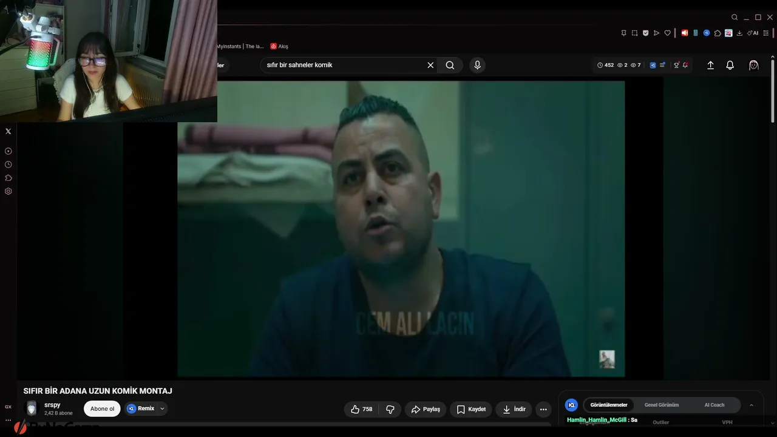Open the AI assistant toolbar button
Screen dimensions: 777x437
click(753, 33)
